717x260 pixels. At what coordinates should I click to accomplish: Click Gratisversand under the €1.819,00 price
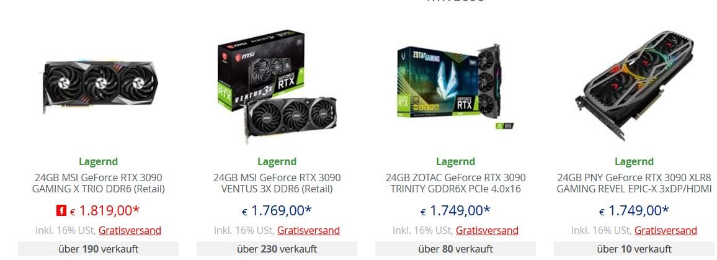click(130, 230)
